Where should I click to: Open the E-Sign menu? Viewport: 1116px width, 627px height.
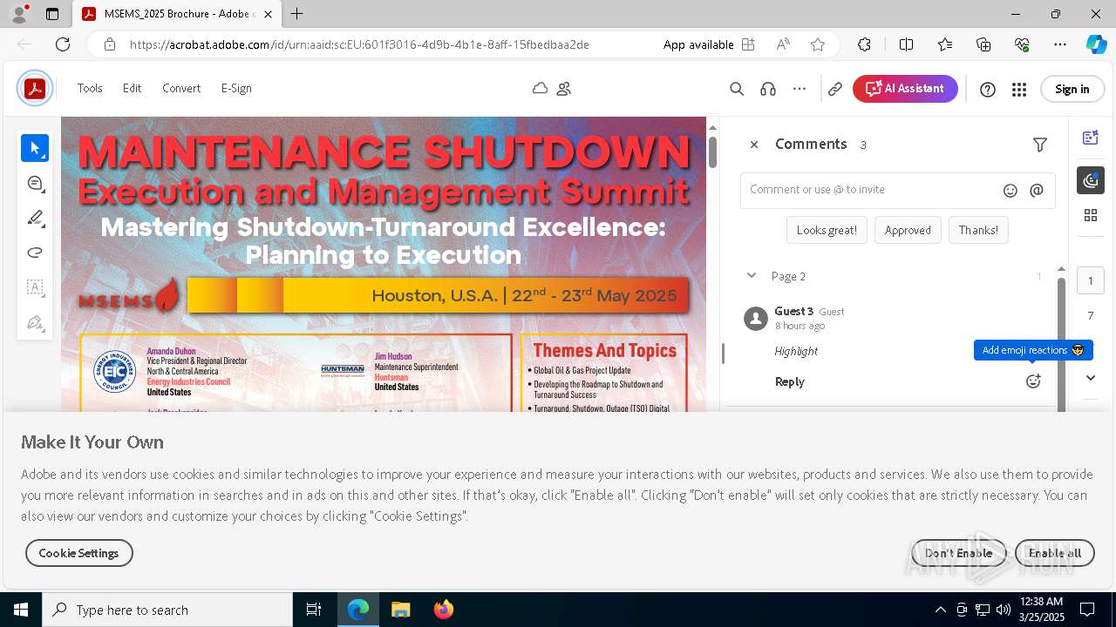236,88
